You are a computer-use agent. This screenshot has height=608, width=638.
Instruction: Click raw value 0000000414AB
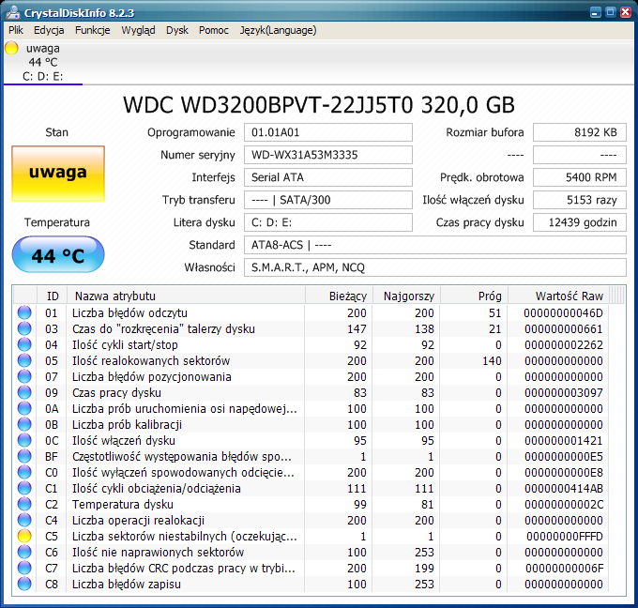pos(564,488)
